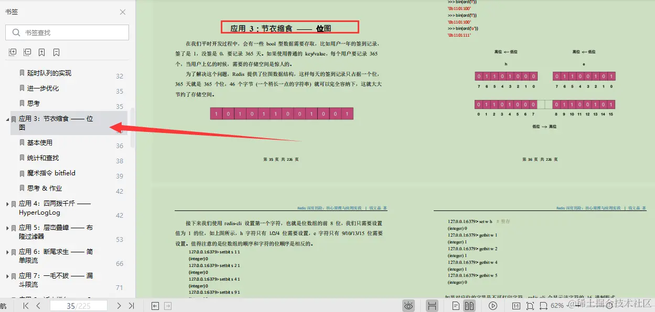Start auto-play page scrolling
The image size is (655, 312).
pyautogui.click(x=493, y=305)
